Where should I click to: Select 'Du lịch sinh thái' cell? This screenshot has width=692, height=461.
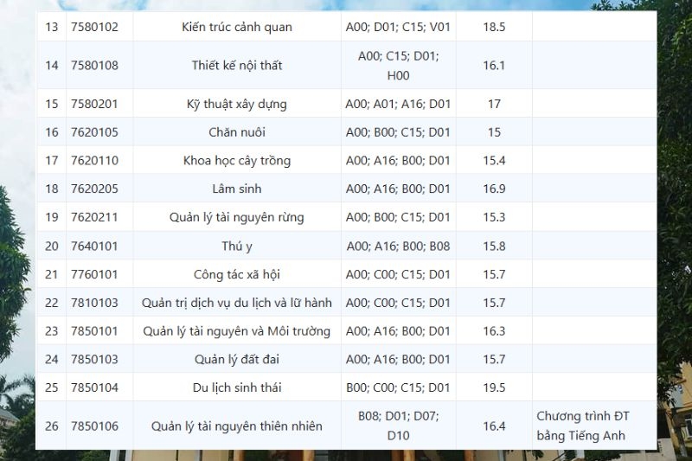pos(237,387)
